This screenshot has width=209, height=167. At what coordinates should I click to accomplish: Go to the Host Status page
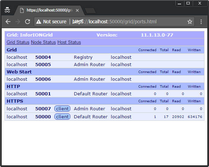(69, 42)
